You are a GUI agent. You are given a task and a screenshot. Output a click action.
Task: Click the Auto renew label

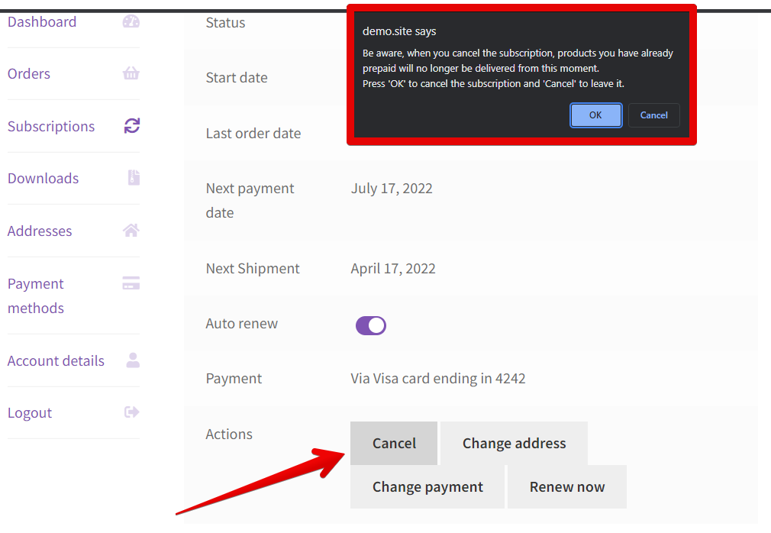point(241,324)
